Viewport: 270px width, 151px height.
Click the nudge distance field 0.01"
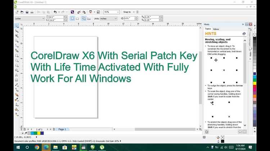129,18
